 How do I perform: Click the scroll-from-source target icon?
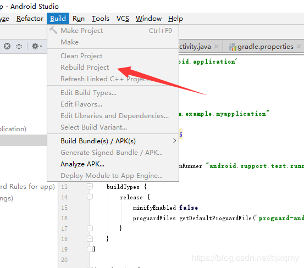[7, 46]
